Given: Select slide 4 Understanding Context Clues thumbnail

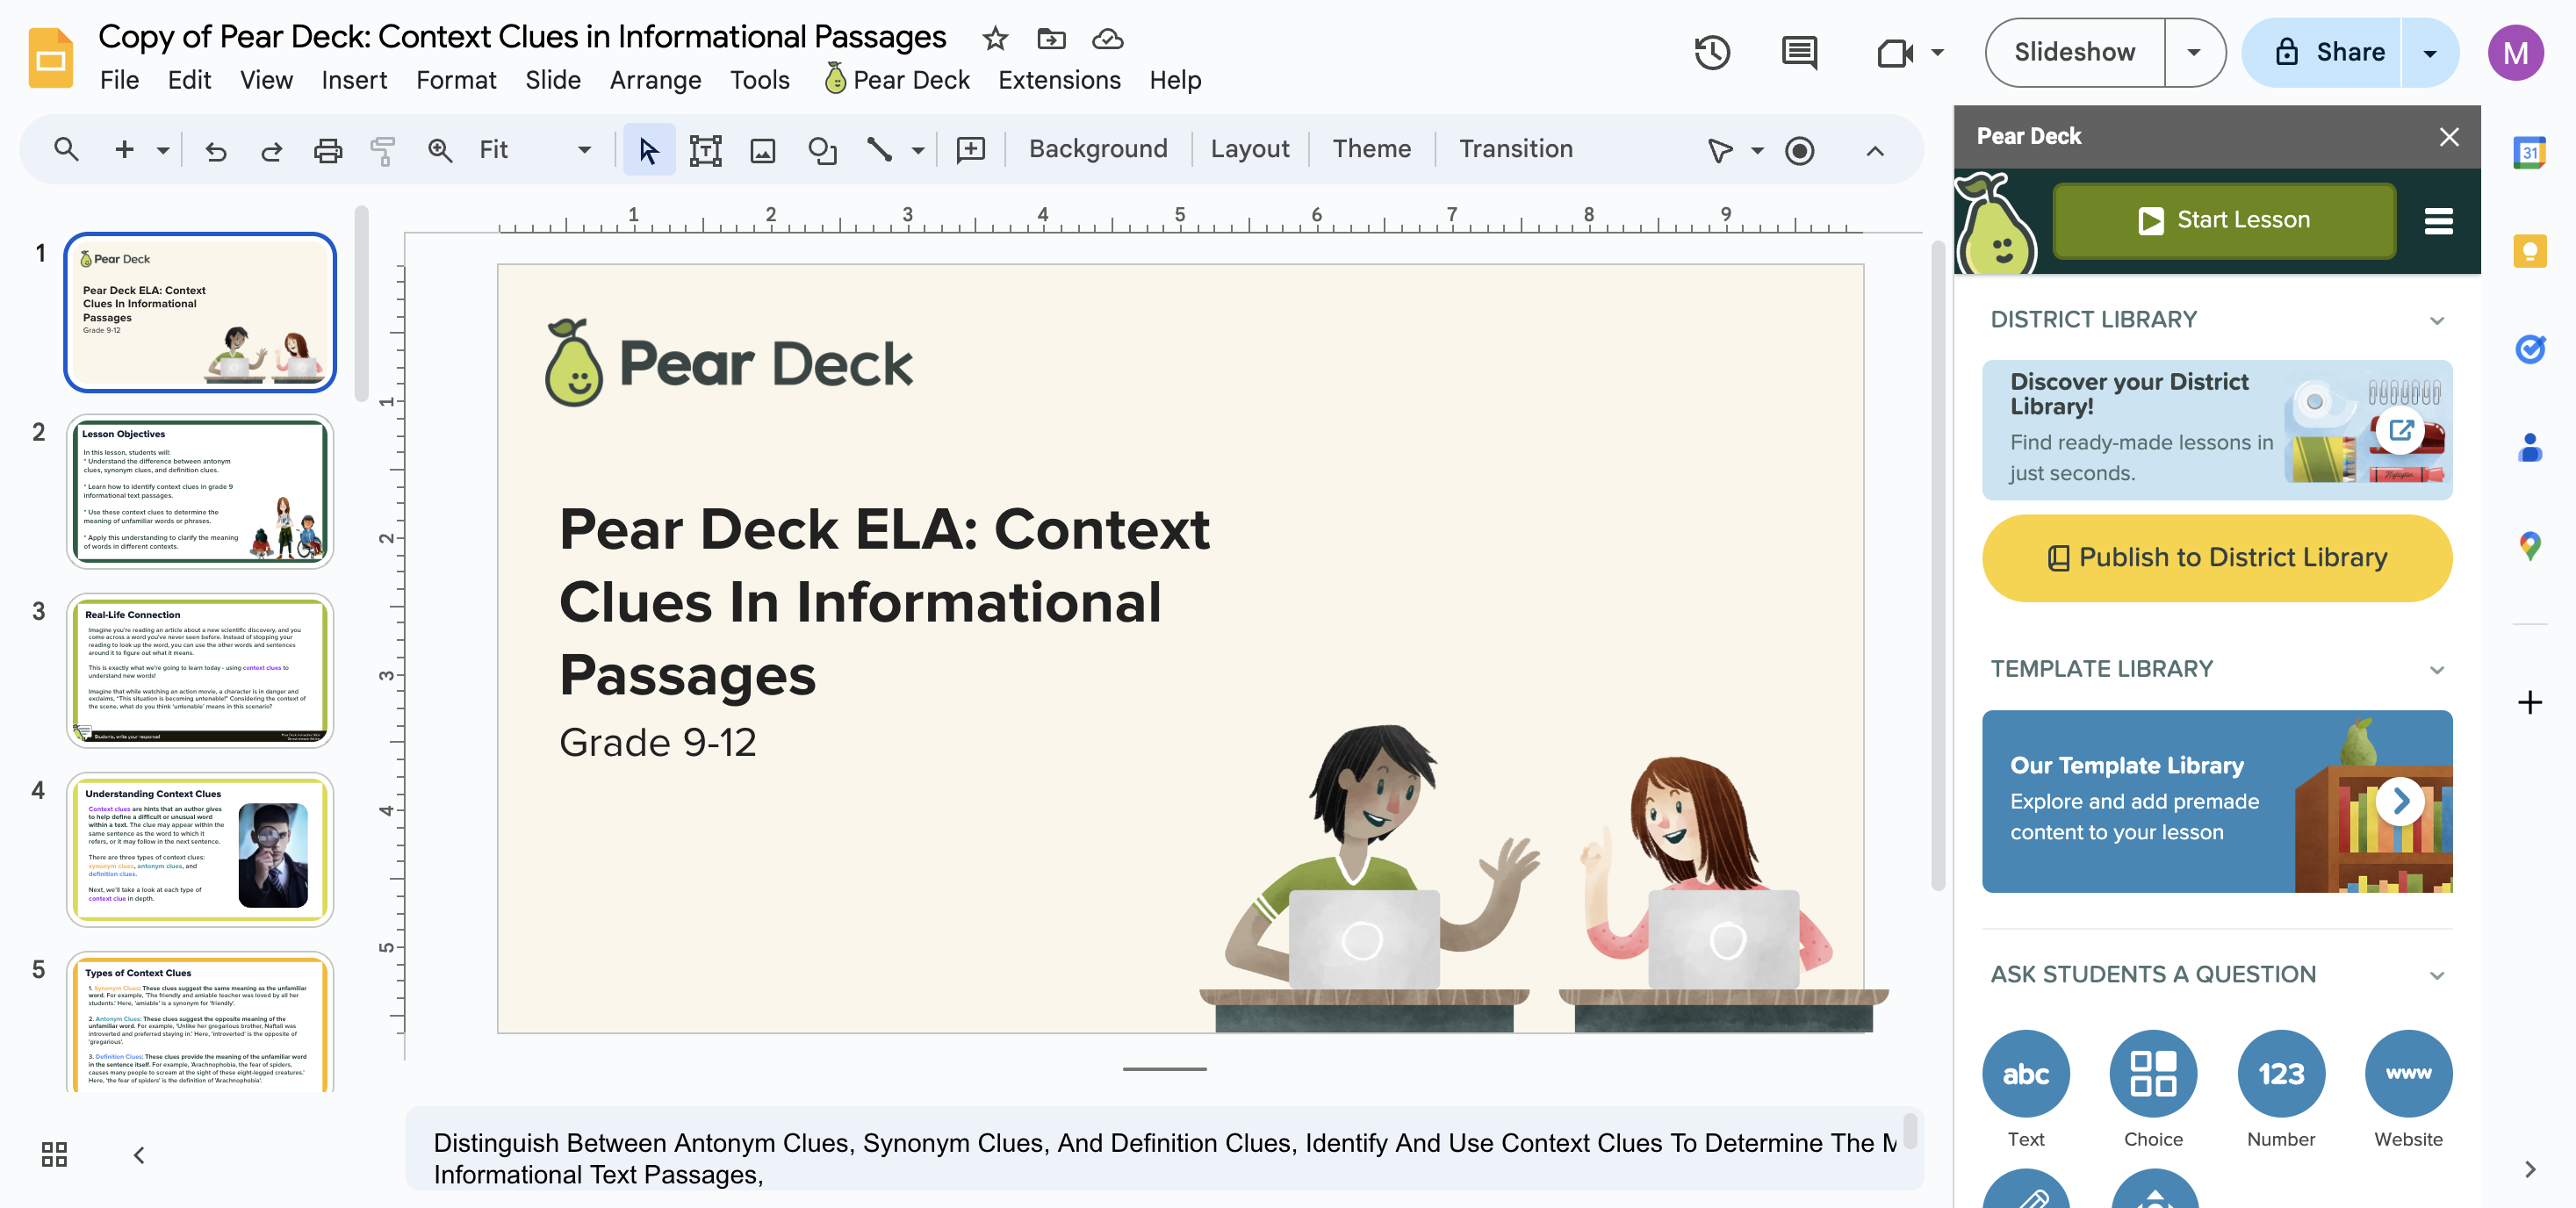Looking at the screenshot, I should (199, 848).
